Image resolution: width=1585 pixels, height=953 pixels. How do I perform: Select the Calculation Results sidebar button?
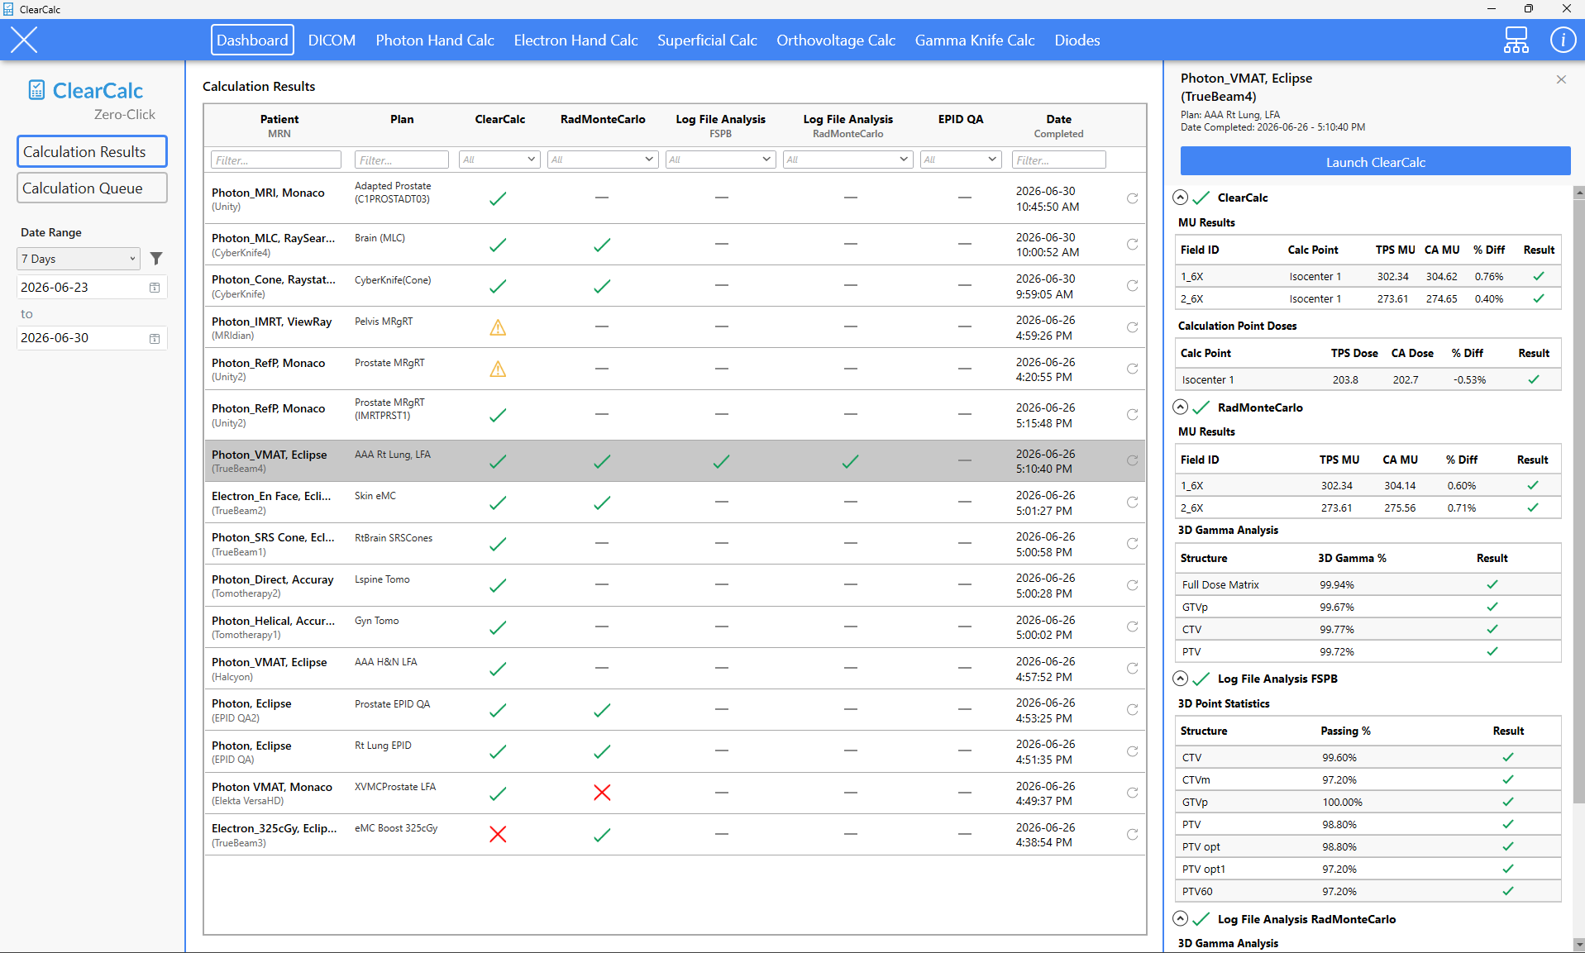(x=92, y=151)
